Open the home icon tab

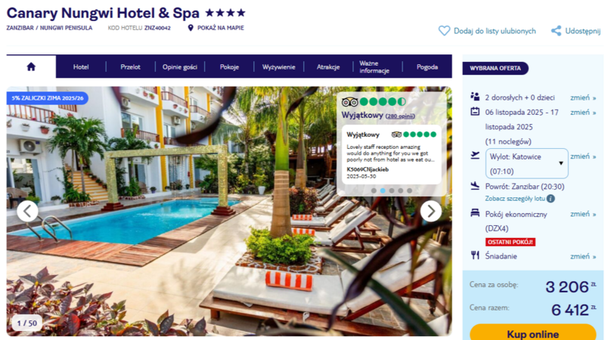click(31, 66)
